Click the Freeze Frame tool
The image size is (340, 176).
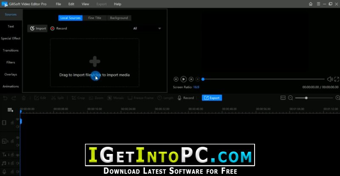click(141, 98)
